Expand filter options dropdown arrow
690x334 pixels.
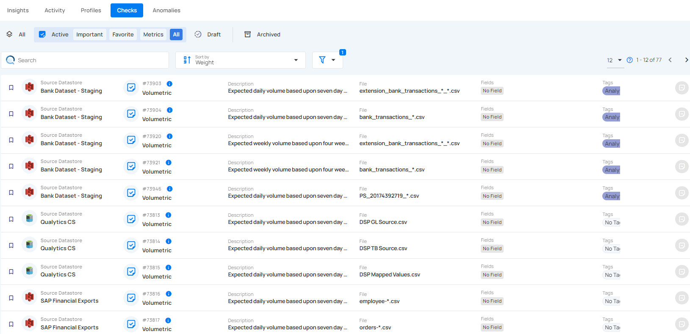click(x=333, y=60)
